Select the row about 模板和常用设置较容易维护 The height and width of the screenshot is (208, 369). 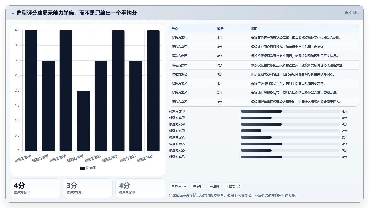264,102
